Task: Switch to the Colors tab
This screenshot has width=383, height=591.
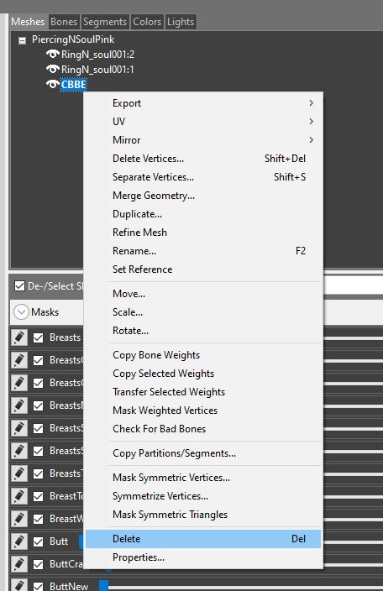Action: [x=147, y=22]
